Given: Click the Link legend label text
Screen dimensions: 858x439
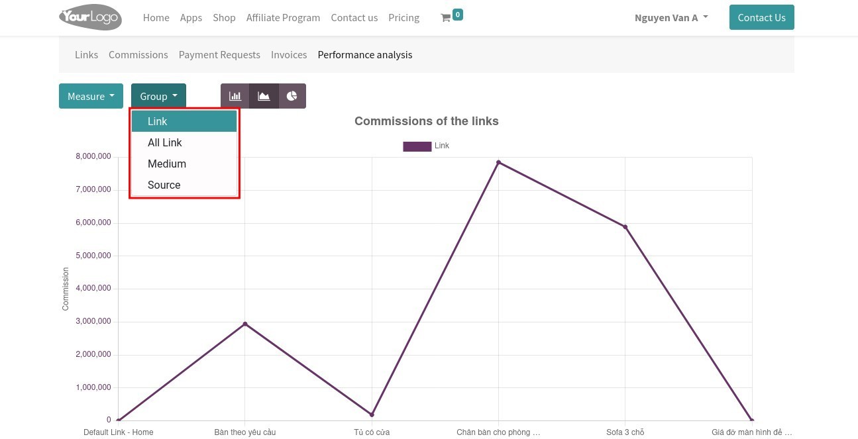Looking at the screenshot, I should pyautogui.click(x=442, y=146).
